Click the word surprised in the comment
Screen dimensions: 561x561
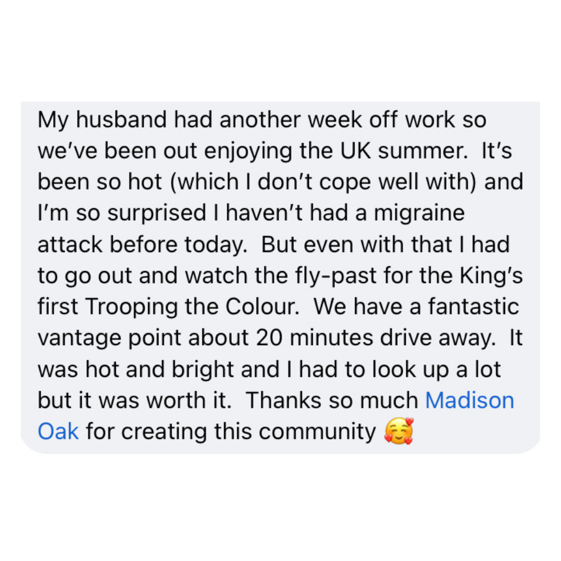[x=157, y=213]
